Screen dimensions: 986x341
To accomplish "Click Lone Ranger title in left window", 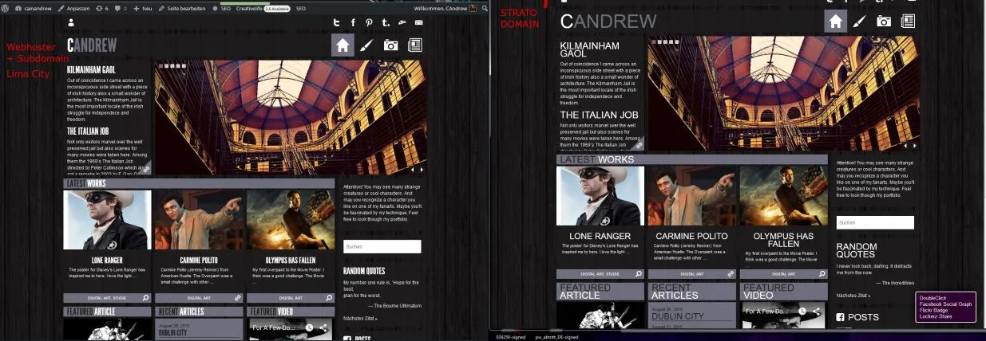I will (x=107, y=261).
